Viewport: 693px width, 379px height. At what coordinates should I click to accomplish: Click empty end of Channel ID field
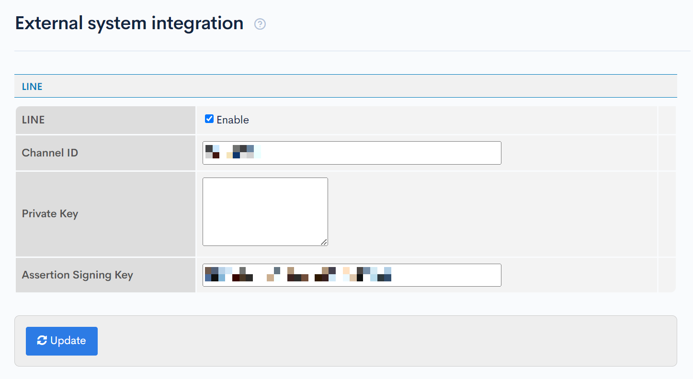381,153
